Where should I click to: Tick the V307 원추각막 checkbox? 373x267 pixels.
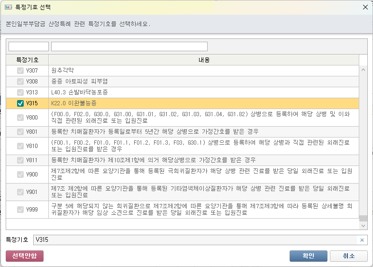[x=20, y=71]
